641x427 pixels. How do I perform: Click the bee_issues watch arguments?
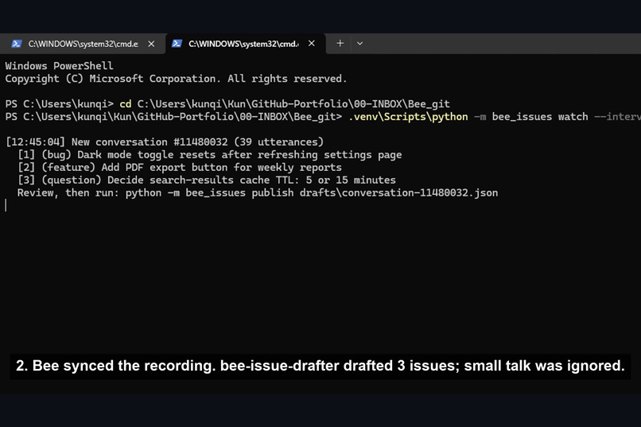click(540, 117)
